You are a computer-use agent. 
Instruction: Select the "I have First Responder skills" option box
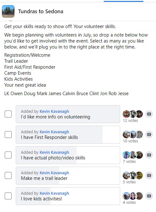pyautogui.click(x=68, y=135)
